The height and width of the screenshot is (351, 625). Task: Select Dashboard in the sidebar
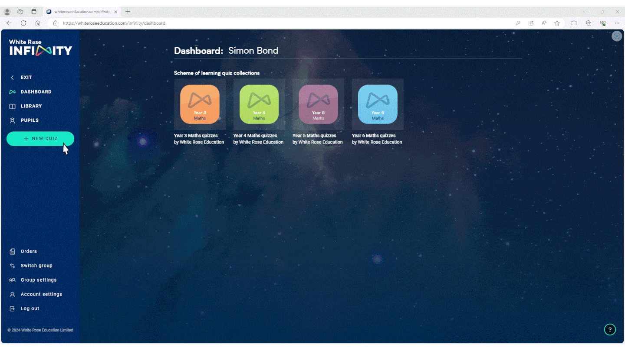tap(36, 92)
